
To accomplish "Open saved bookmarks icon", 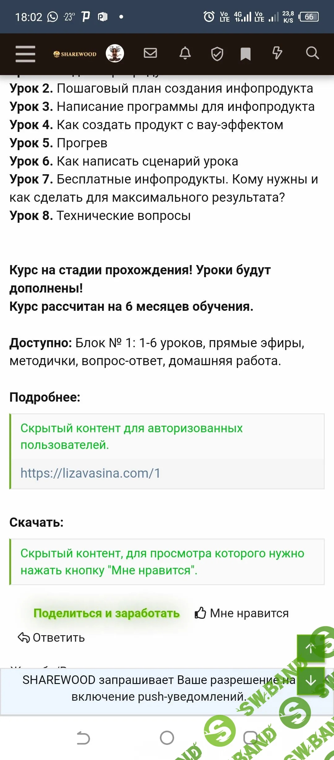I will pos(246,54).
